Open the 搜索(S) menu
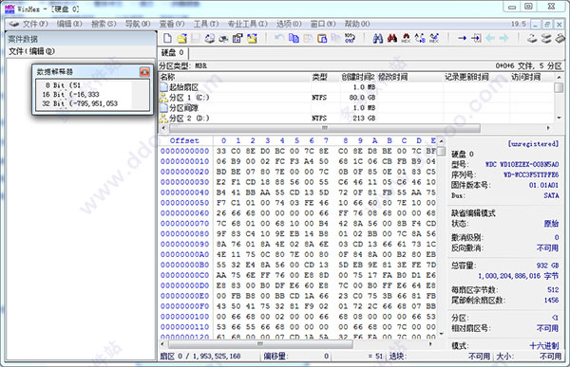 point(104,24)
